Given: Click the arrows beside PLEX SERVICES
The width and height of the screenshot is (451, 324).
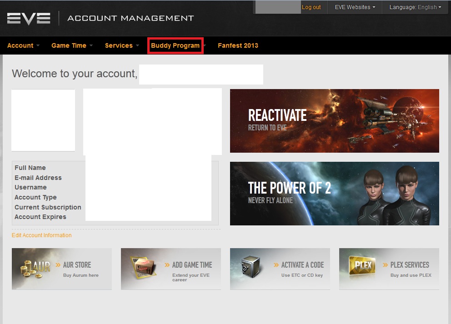Looking at the screenshot, I should point(386,265).
